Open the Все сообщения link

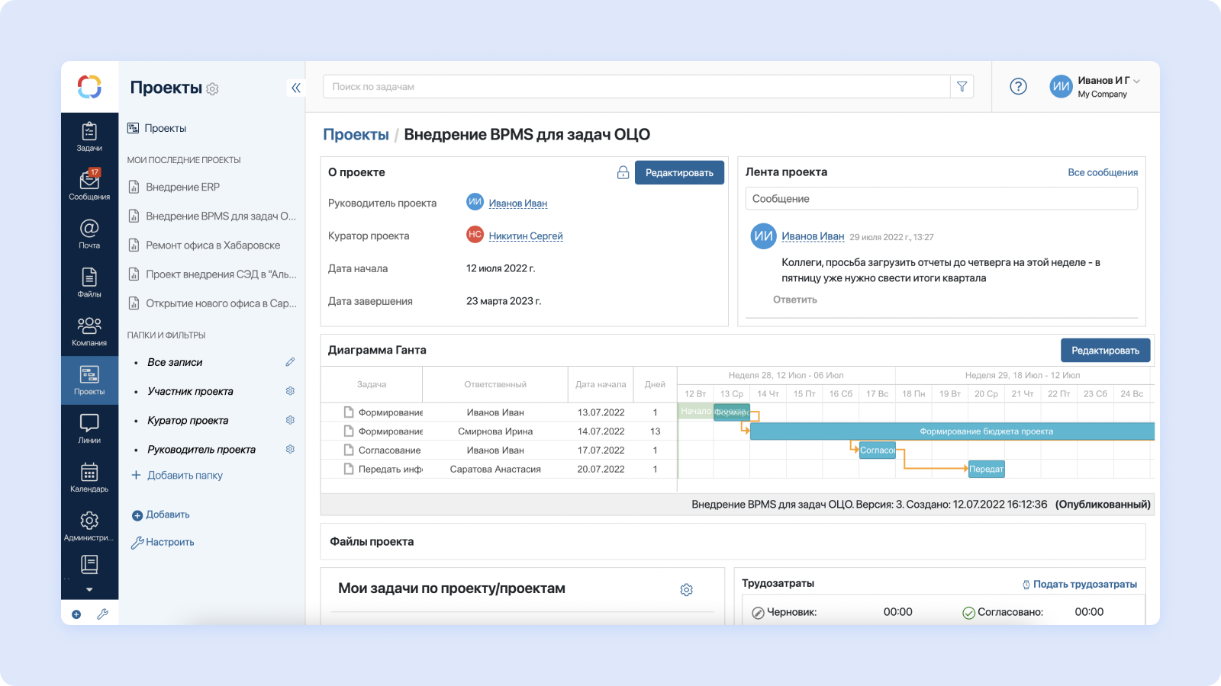(1102, 173)
